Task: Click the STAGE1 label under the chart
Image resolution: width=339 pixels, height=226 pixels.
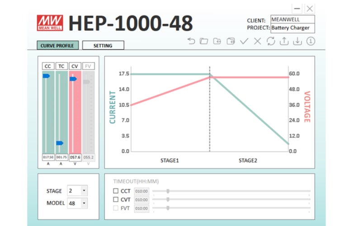Action: coord(169,160)
